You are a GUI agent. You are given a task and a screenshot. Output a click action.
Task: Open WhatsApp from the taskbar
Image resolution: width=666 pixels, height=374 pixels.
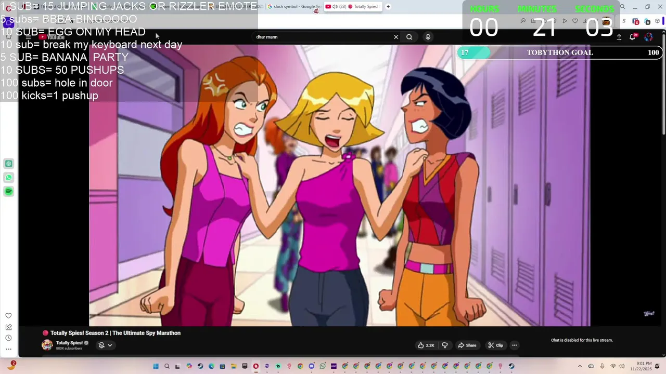point(323,366)
